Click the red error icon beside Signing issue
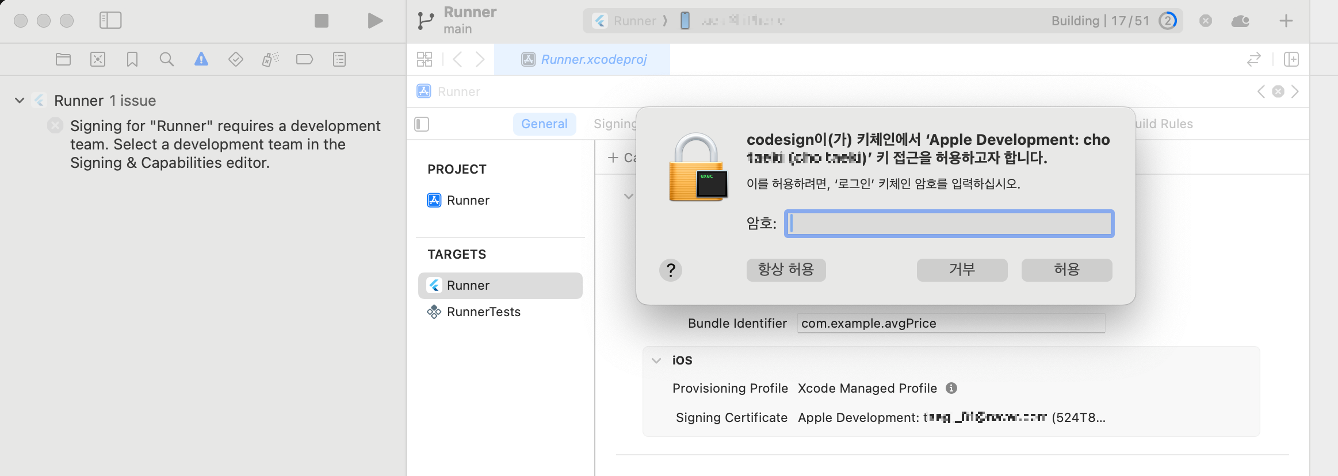 pos(55,125)
